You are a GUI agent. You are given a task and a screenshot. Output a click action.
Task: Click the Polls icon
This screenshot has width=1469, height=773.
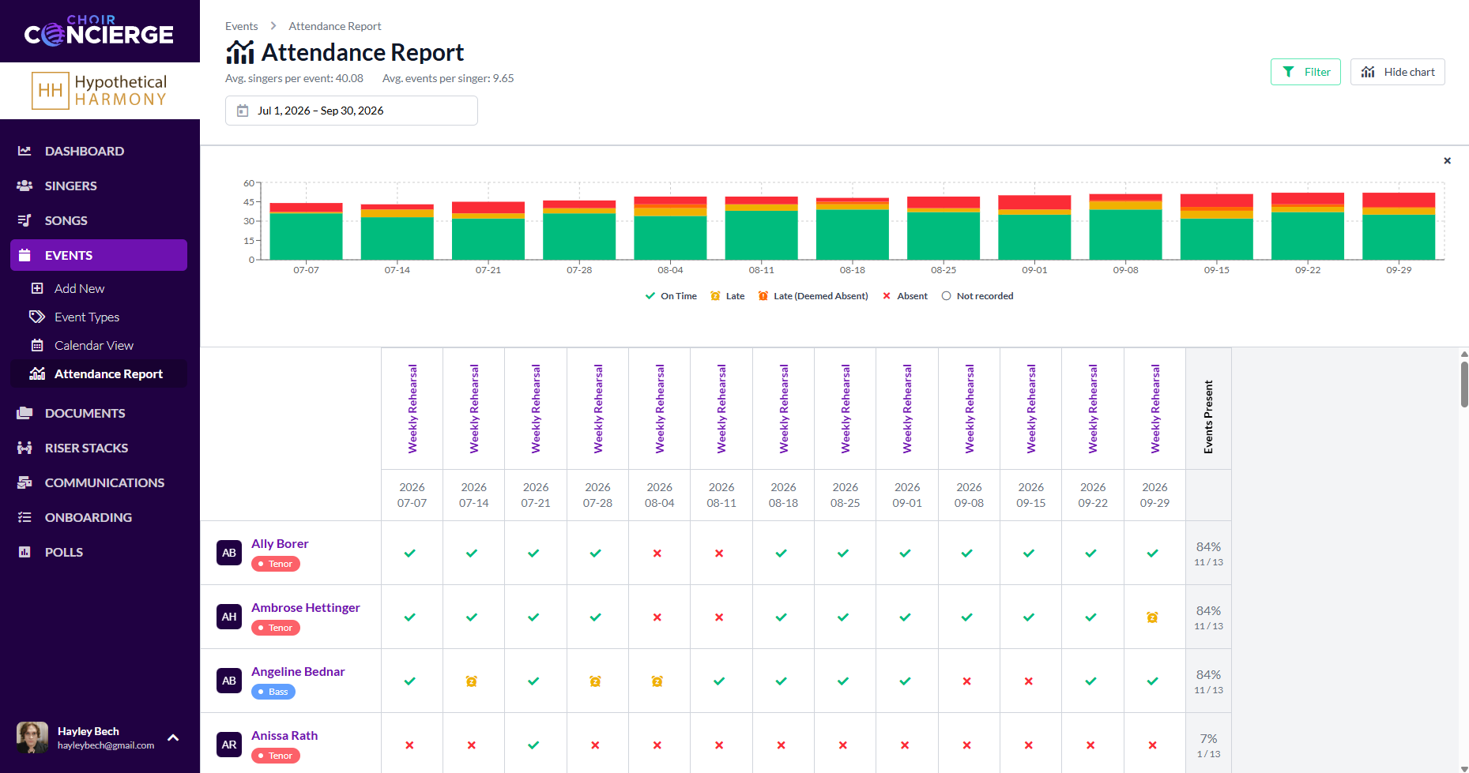24,552
